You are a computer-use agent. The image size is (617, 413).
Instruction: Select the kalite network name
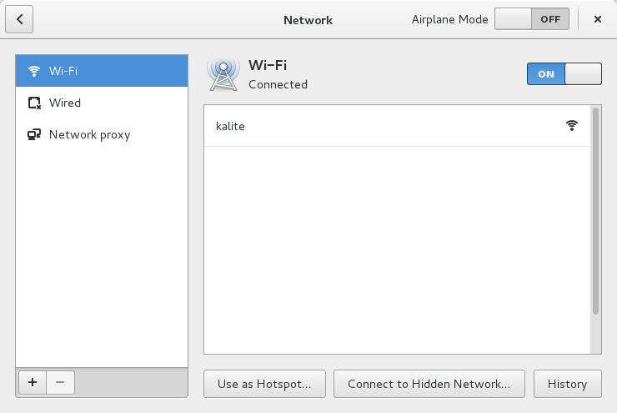(x=230, y=126)
